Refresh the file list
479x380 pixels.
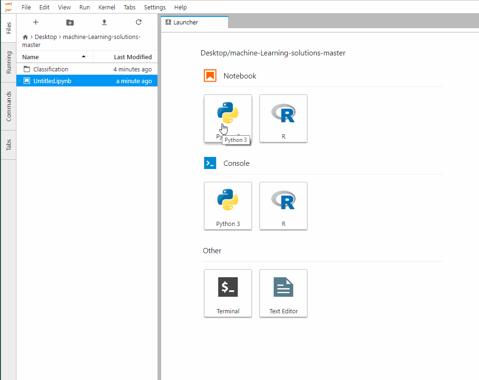click(x=138, y=22)
